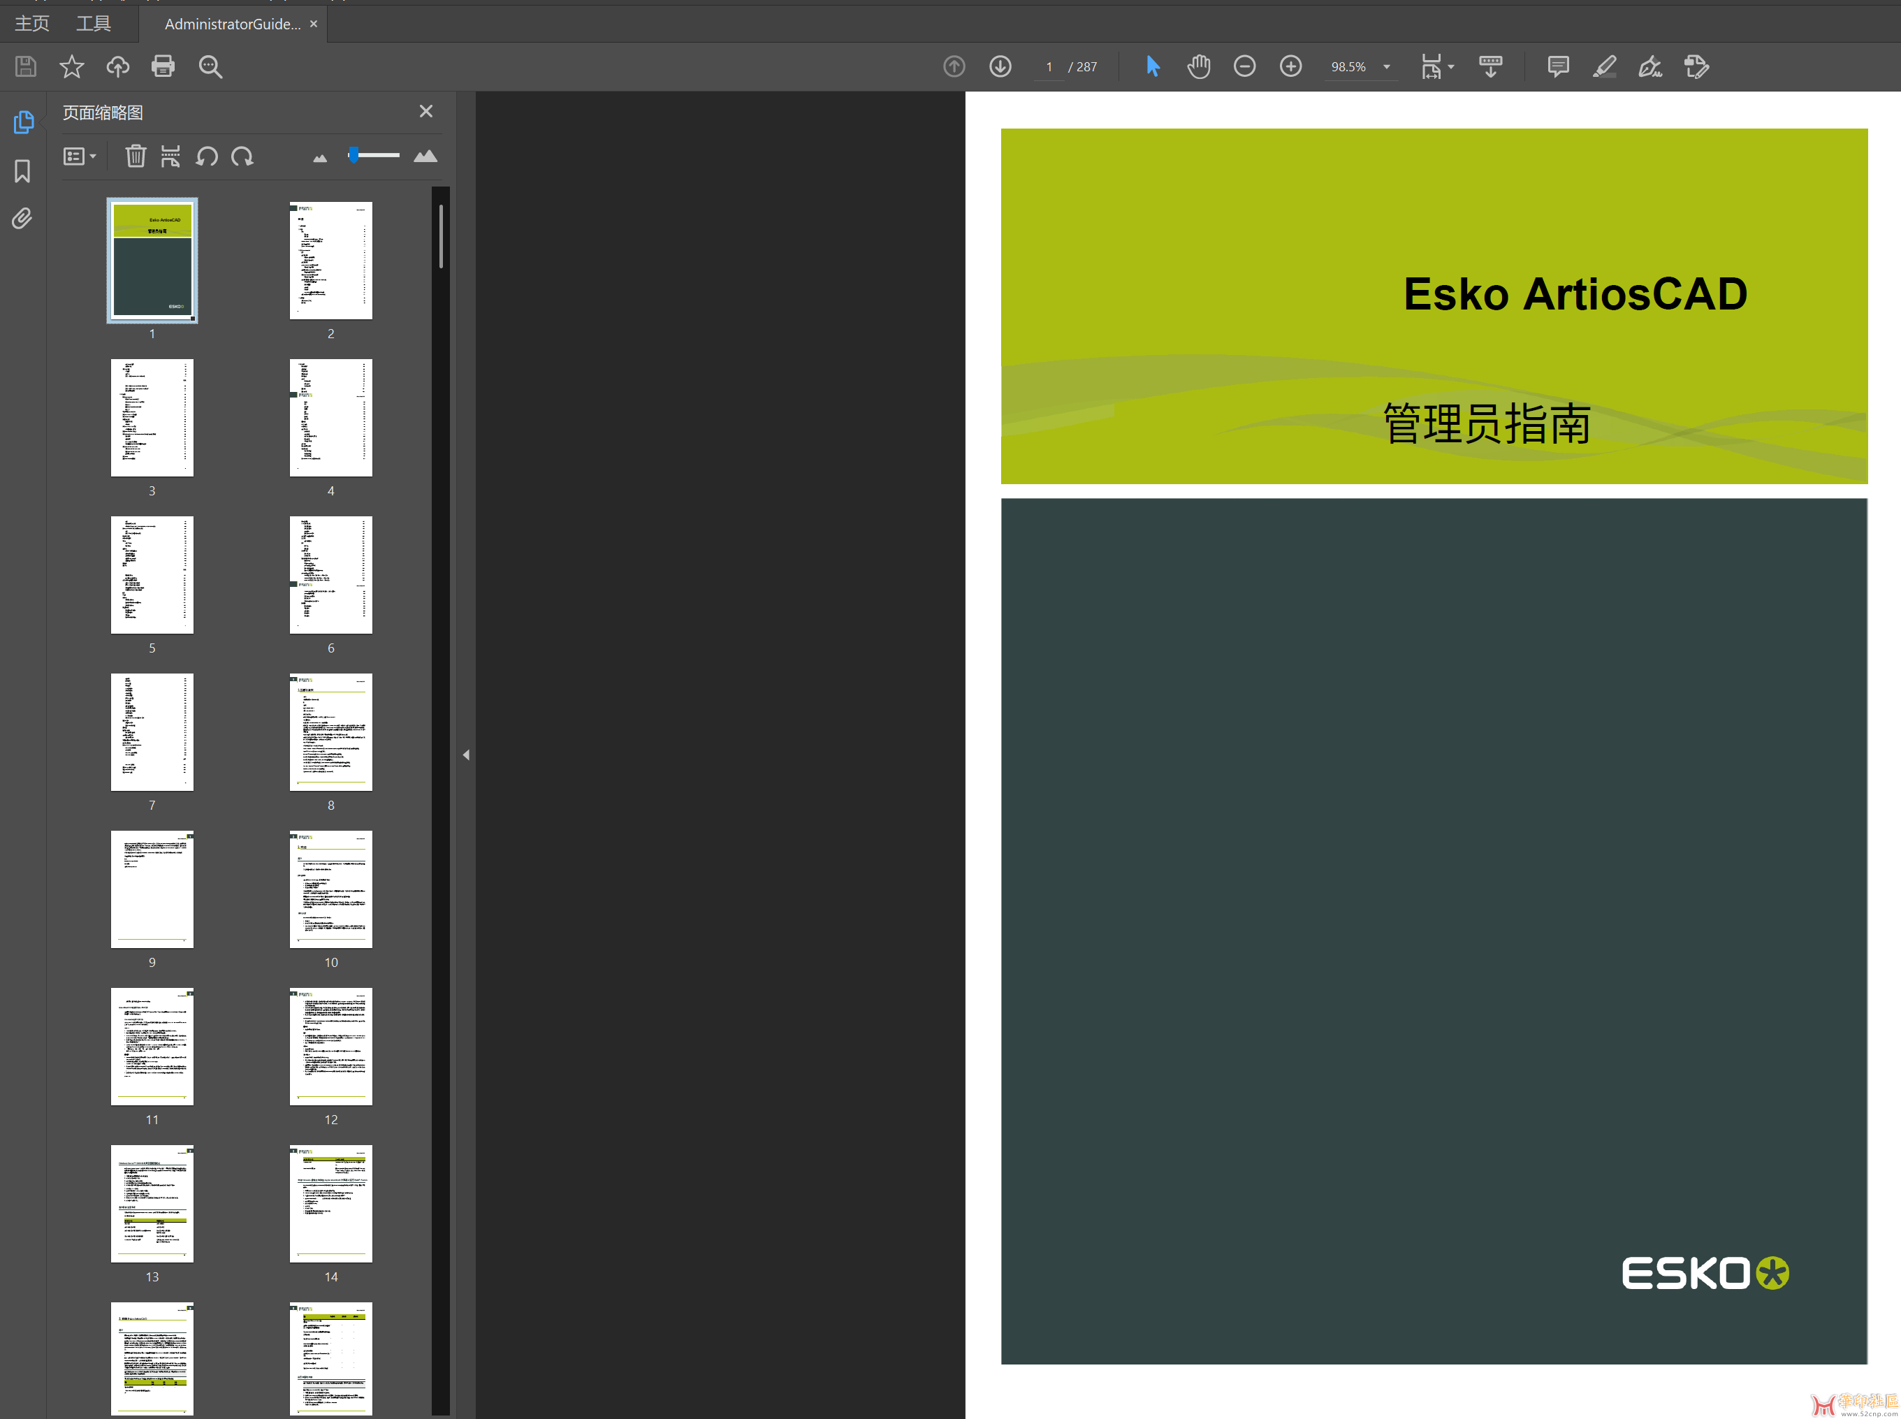Click the upload to cloud icon

pos(117,66)
